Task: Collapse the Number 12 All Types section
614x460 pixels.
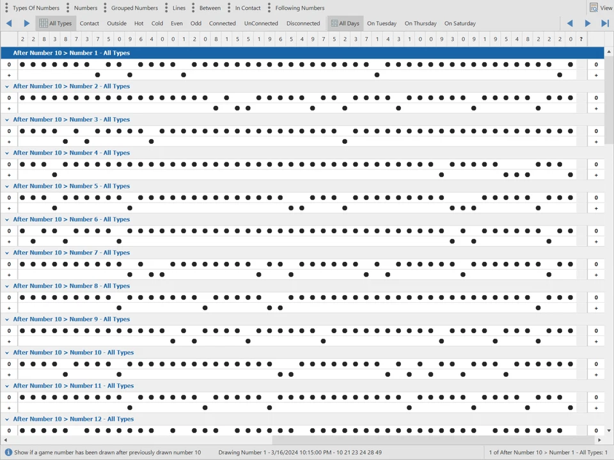Action: 6,418
